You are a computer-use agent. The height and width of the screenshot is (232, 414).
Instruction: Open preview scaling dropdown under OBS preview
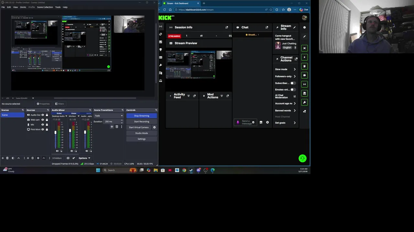[33, 98]
